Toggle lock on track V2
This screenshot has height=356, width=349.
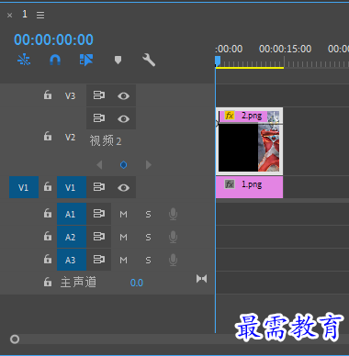click(x=48, y=136)
